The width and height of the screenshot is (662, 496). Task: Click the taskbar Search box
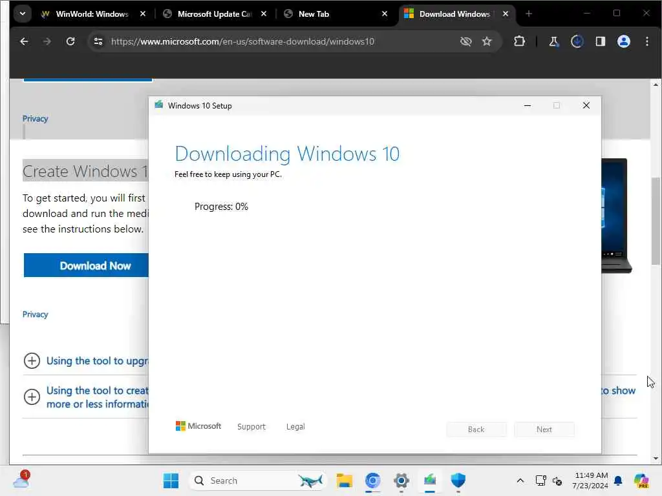click(257, 480)
